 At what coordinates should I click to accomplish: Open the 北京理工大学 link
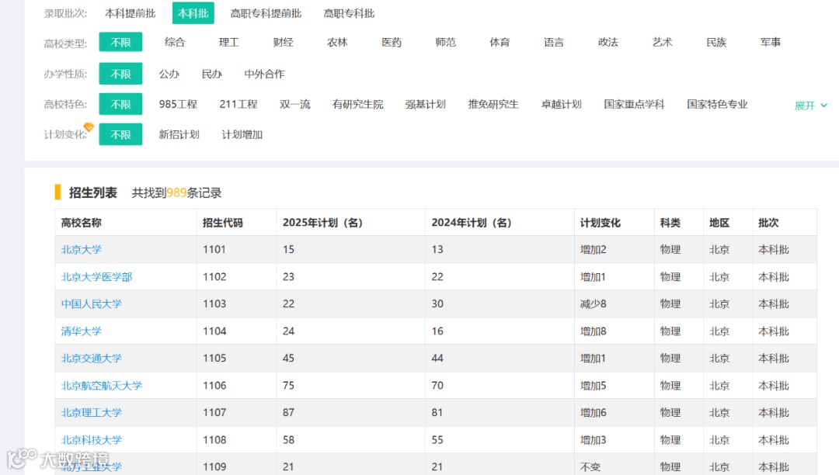point(92,412)
